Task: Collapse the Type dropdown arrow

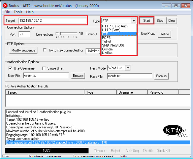Action: point(134,21)
